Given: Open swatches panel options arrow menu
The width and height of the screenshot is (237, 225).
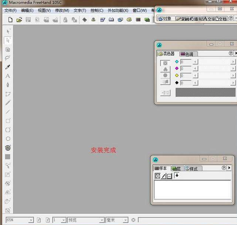Looking at the screenshot, I should pyautogui.click(x=229, y=168).
